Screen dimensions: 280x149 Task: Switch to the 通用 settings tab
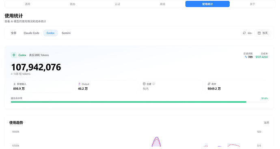[x=28, y=4]
